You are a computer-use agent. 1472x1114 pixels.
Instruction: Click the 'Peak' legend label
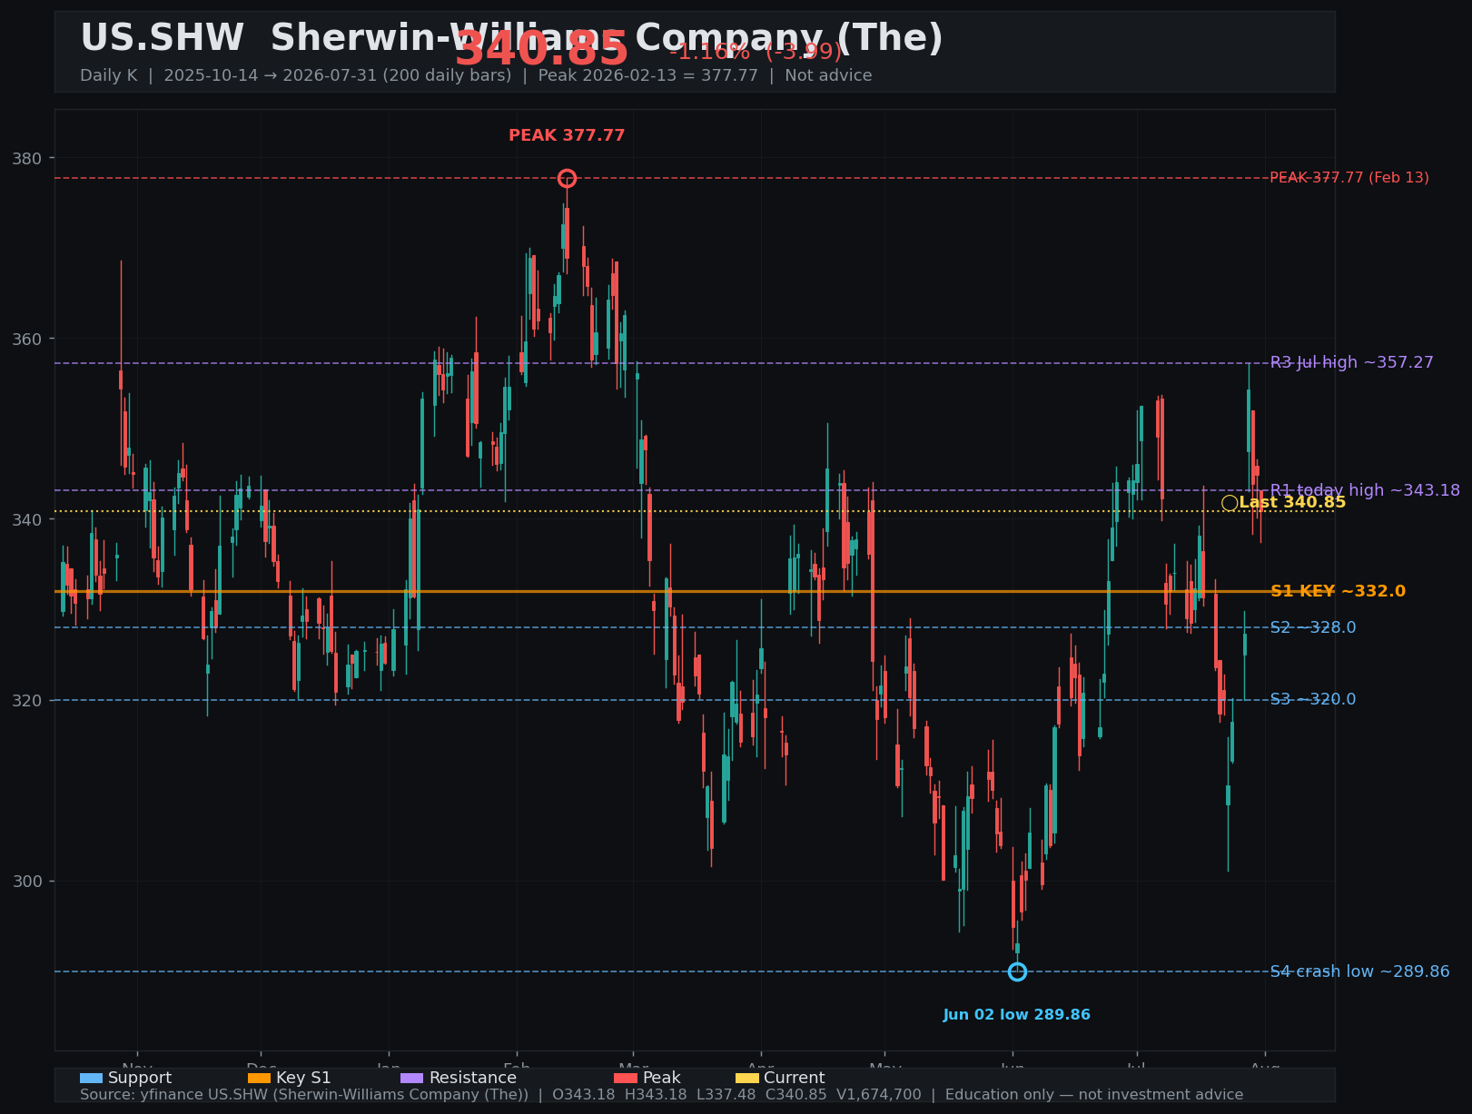pyautogui.click(x=661, y=1078)
